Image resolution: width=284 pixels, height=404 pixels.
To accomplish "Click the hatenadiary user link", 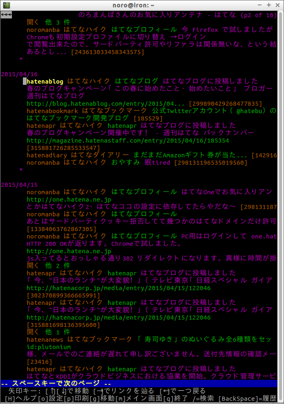I will point(47,155).
